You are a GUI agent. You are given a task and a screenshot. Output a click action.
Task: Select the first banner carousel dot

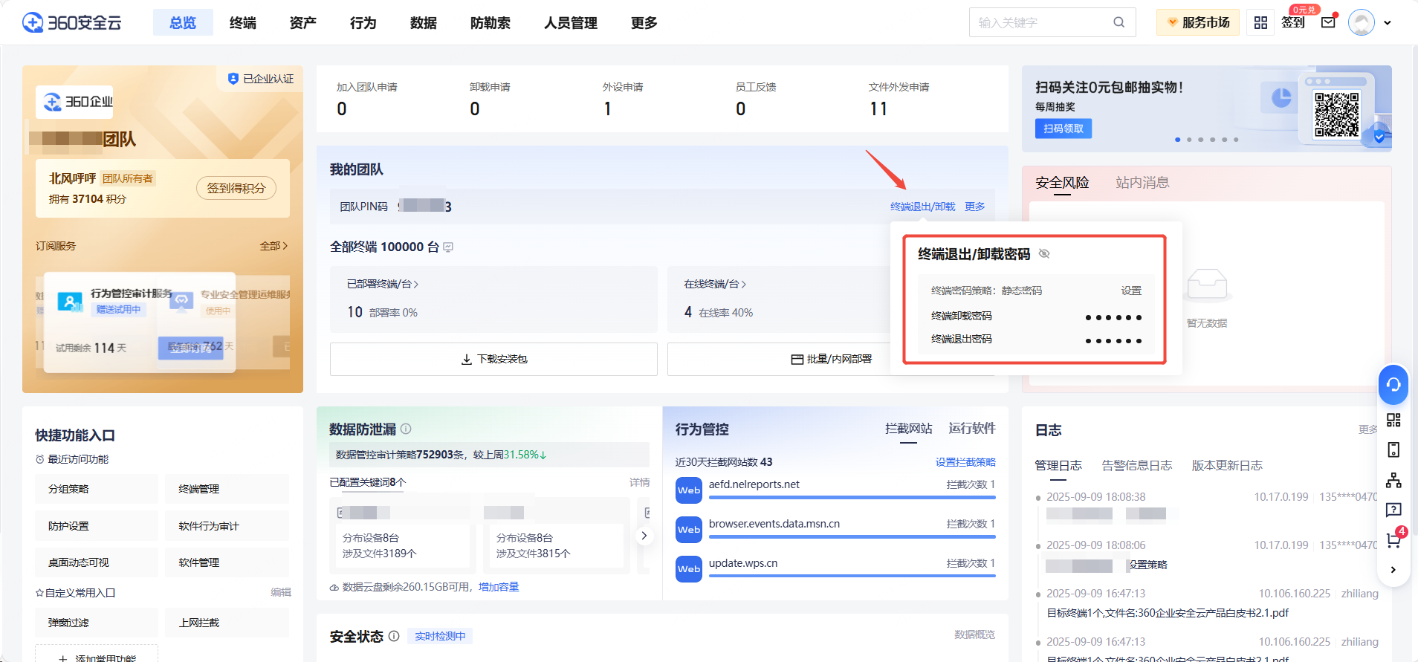click(x=1177, y=140)
